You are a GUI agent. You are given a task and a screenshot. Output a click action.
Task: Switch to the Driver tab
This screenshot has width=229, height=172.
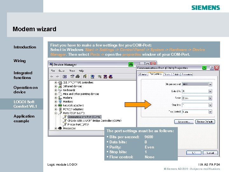167,74
